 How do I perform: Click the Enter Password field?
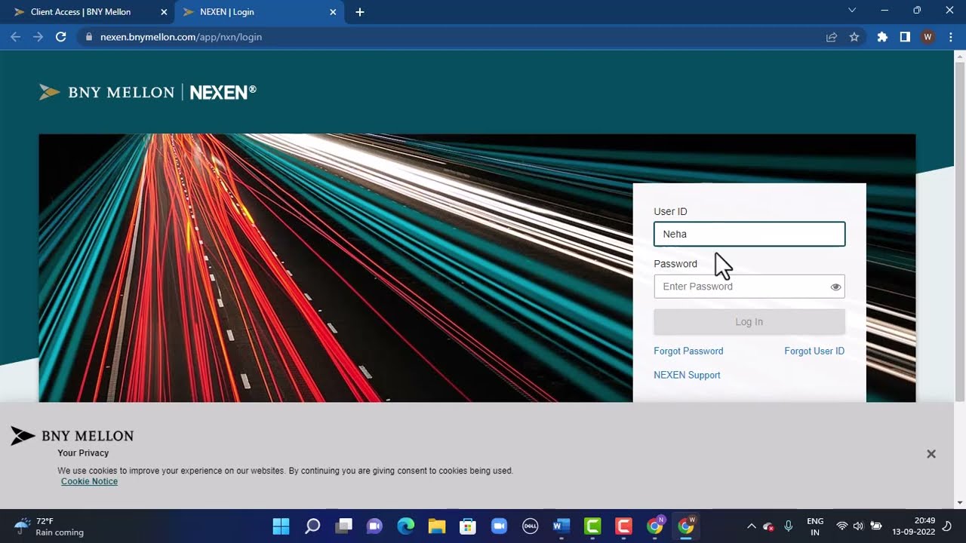point(749,287)
